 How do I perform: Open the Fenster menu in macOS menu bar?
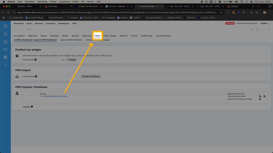[x=90, y=2]
